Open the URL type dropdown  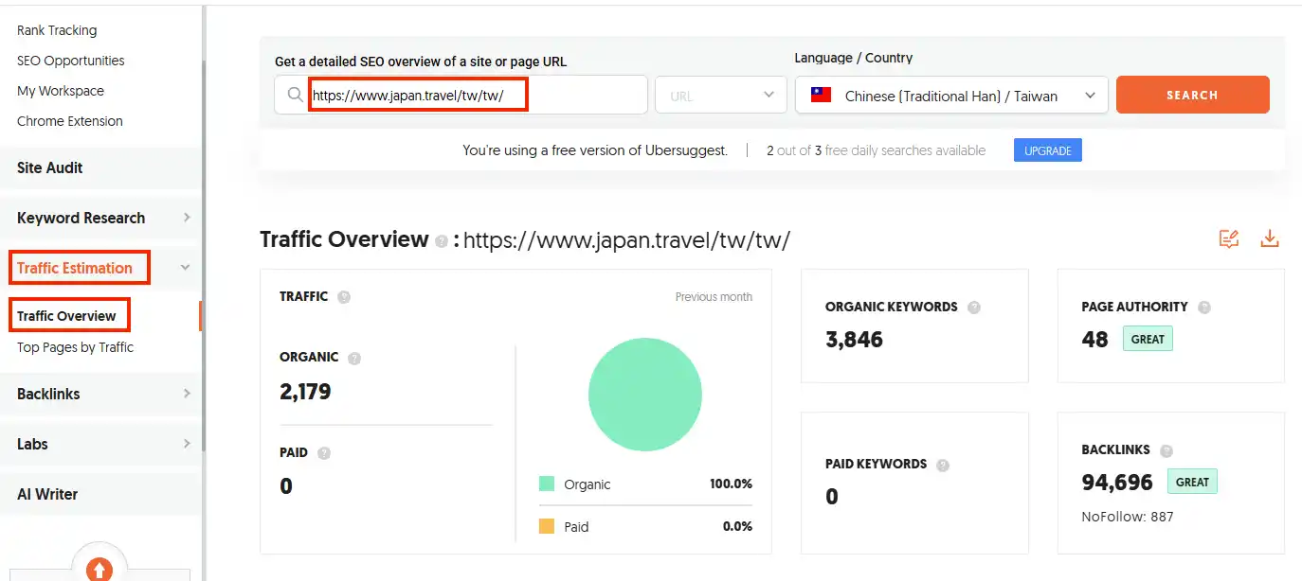click(x=720, y=96)
